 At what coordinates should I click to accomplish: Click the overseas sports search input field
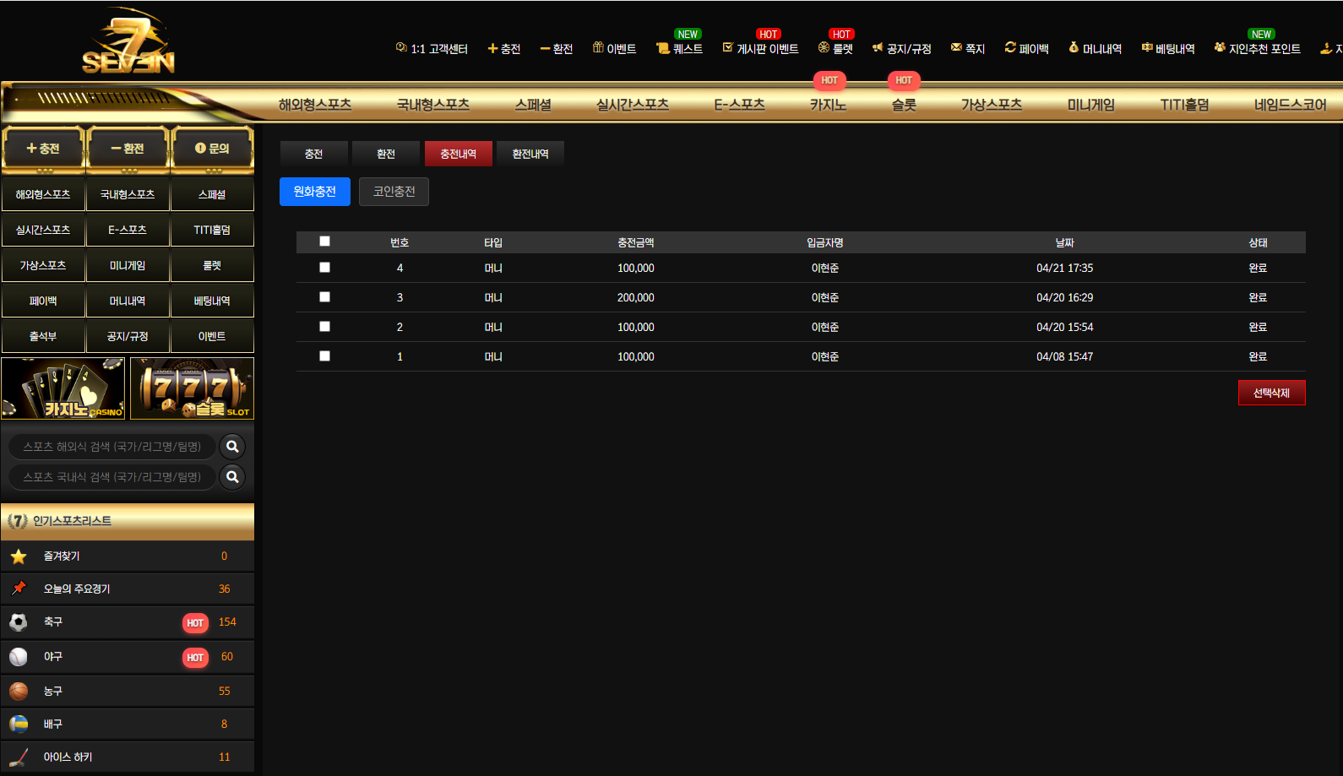(x=112, y=447)
